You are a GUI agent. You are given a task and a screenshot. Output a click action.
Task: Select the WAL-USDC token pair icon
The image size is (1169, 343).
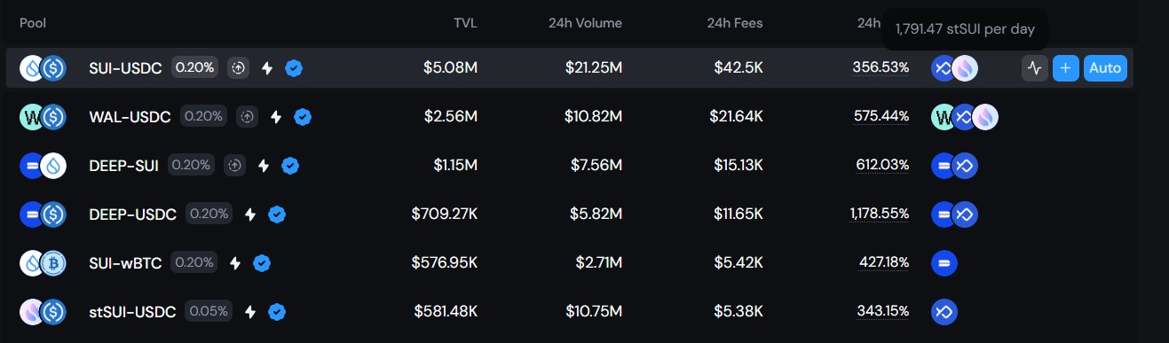pyautogui.click(x=43, y=117)
